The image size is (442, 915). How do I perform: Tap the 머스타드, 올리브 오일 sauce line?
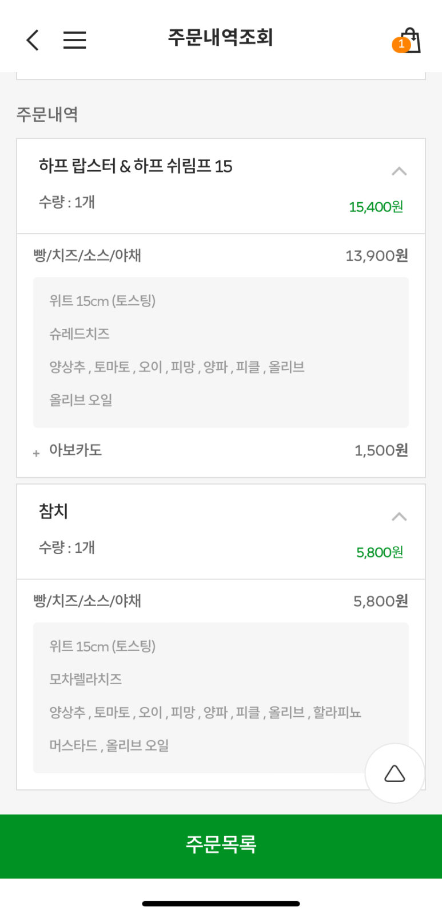[x=109, y=745]
